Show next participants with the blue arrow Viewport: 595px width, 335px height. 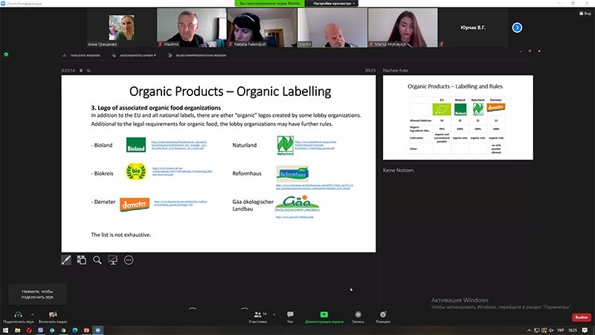pos(517,28)
